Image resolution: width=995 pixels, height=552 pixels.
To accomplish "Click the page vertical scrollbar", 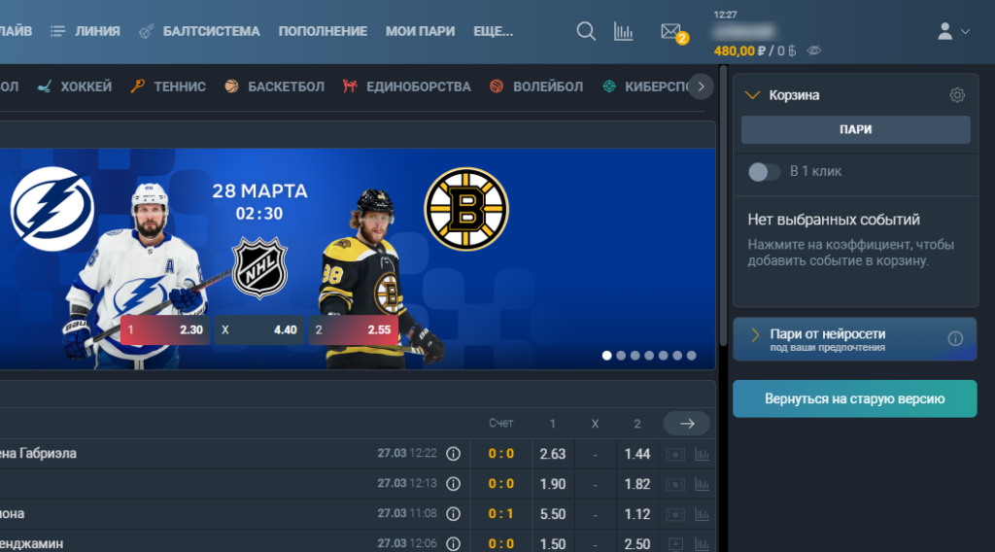I will [x=723, y=206].
